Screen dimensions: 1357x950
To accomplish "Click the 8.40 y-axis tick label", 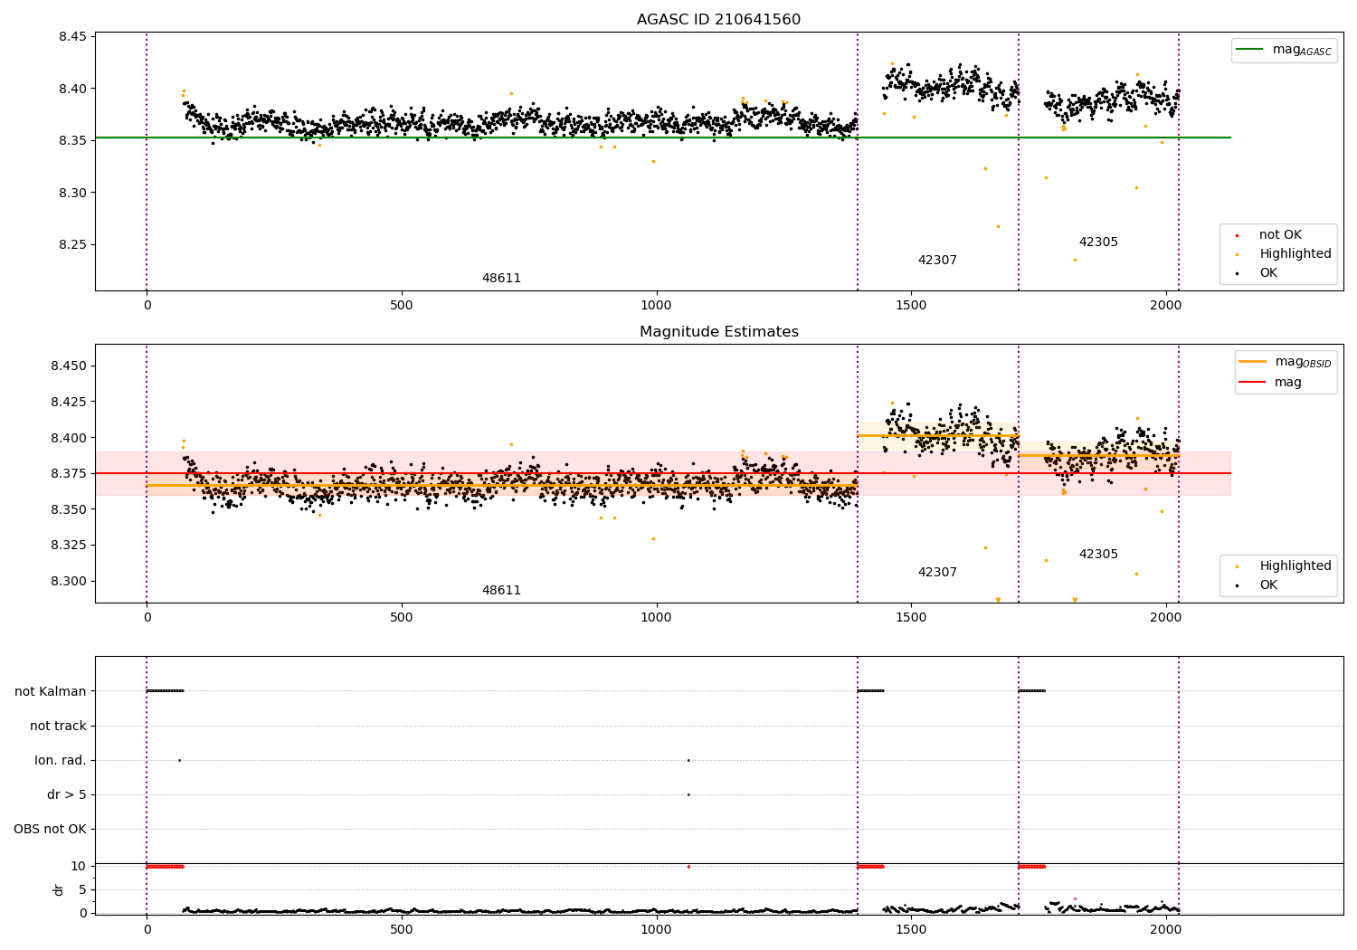I will [x=73, y=89].
